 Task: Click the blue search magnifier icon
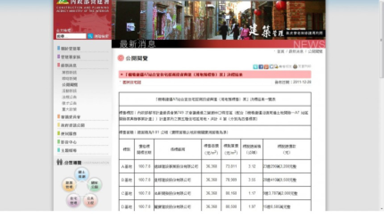[90, 36]
